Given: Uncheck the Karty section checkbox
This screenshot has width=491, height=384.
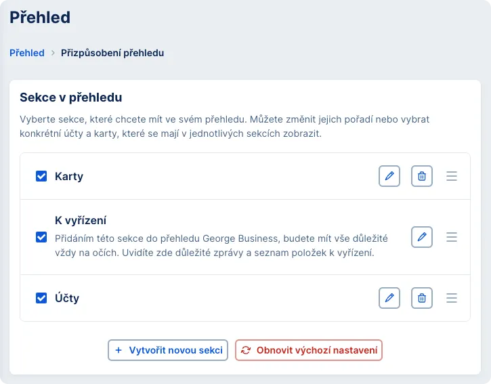Looking at the screenshot, I should coord(41,176).
